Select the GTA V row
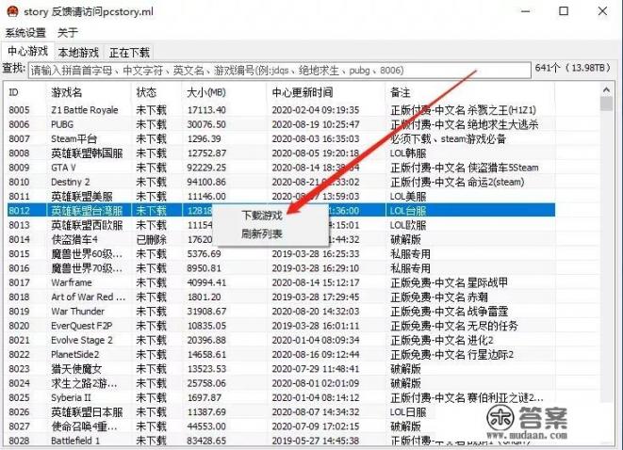Screen dimensions: 623x450 pyautogui.click(x=281, y=168)
